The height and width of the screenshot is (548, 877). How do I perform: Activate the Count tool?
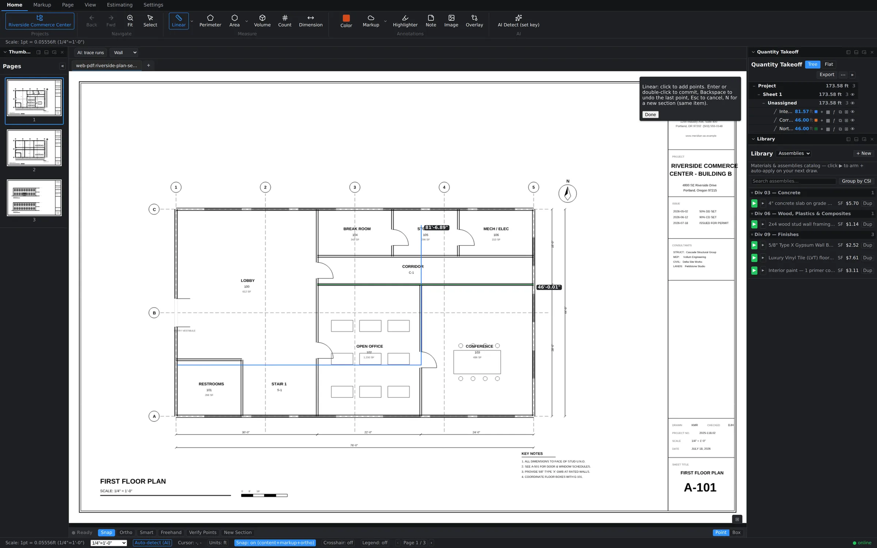click(285, 21)
